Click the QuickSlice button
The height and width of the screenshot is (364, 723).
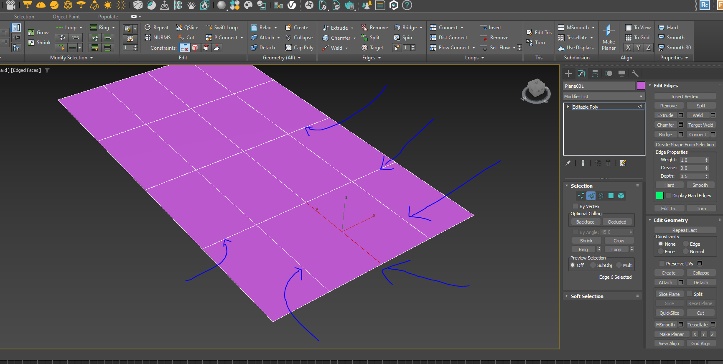(669, 313)
